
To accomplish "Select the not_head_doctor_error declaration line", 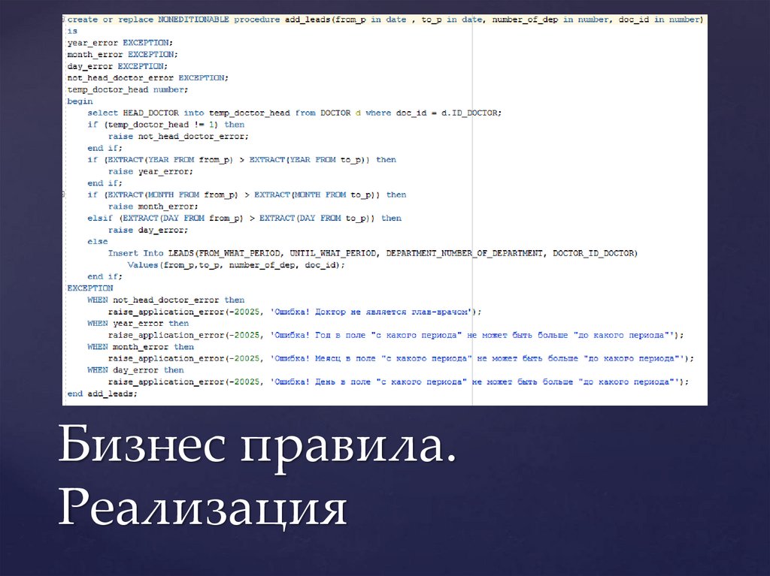I will (147, 77).
